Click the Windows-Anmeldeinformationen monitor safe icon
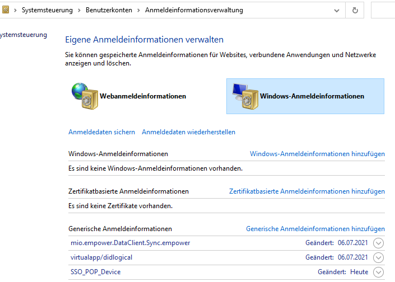The height and width of the screenshot is (282, 395). click(245, 96)
